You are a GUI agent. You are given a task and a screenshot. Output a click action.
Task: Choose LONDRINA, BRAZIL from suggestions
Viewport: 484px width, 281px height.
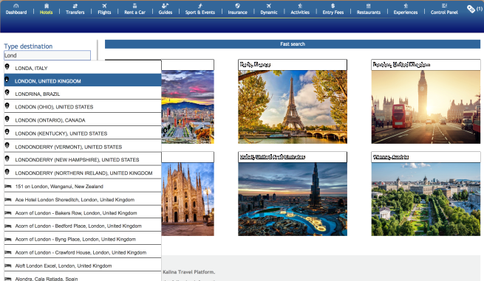(83, 93)
